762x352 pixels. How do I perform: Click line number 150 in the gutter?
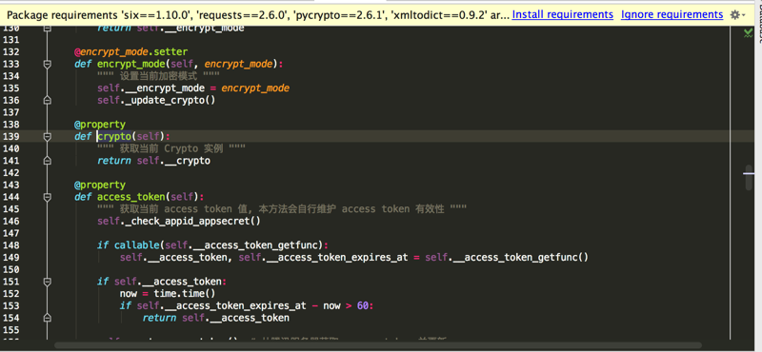coord(10,269)
